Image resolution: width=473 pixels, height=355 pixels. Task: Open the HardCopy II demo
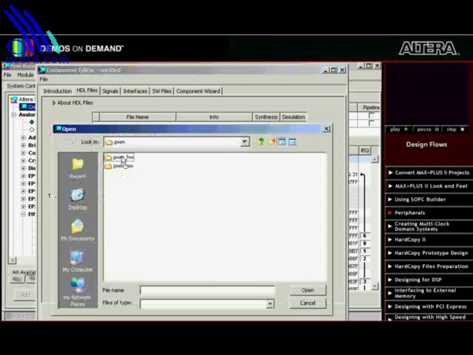429,240
